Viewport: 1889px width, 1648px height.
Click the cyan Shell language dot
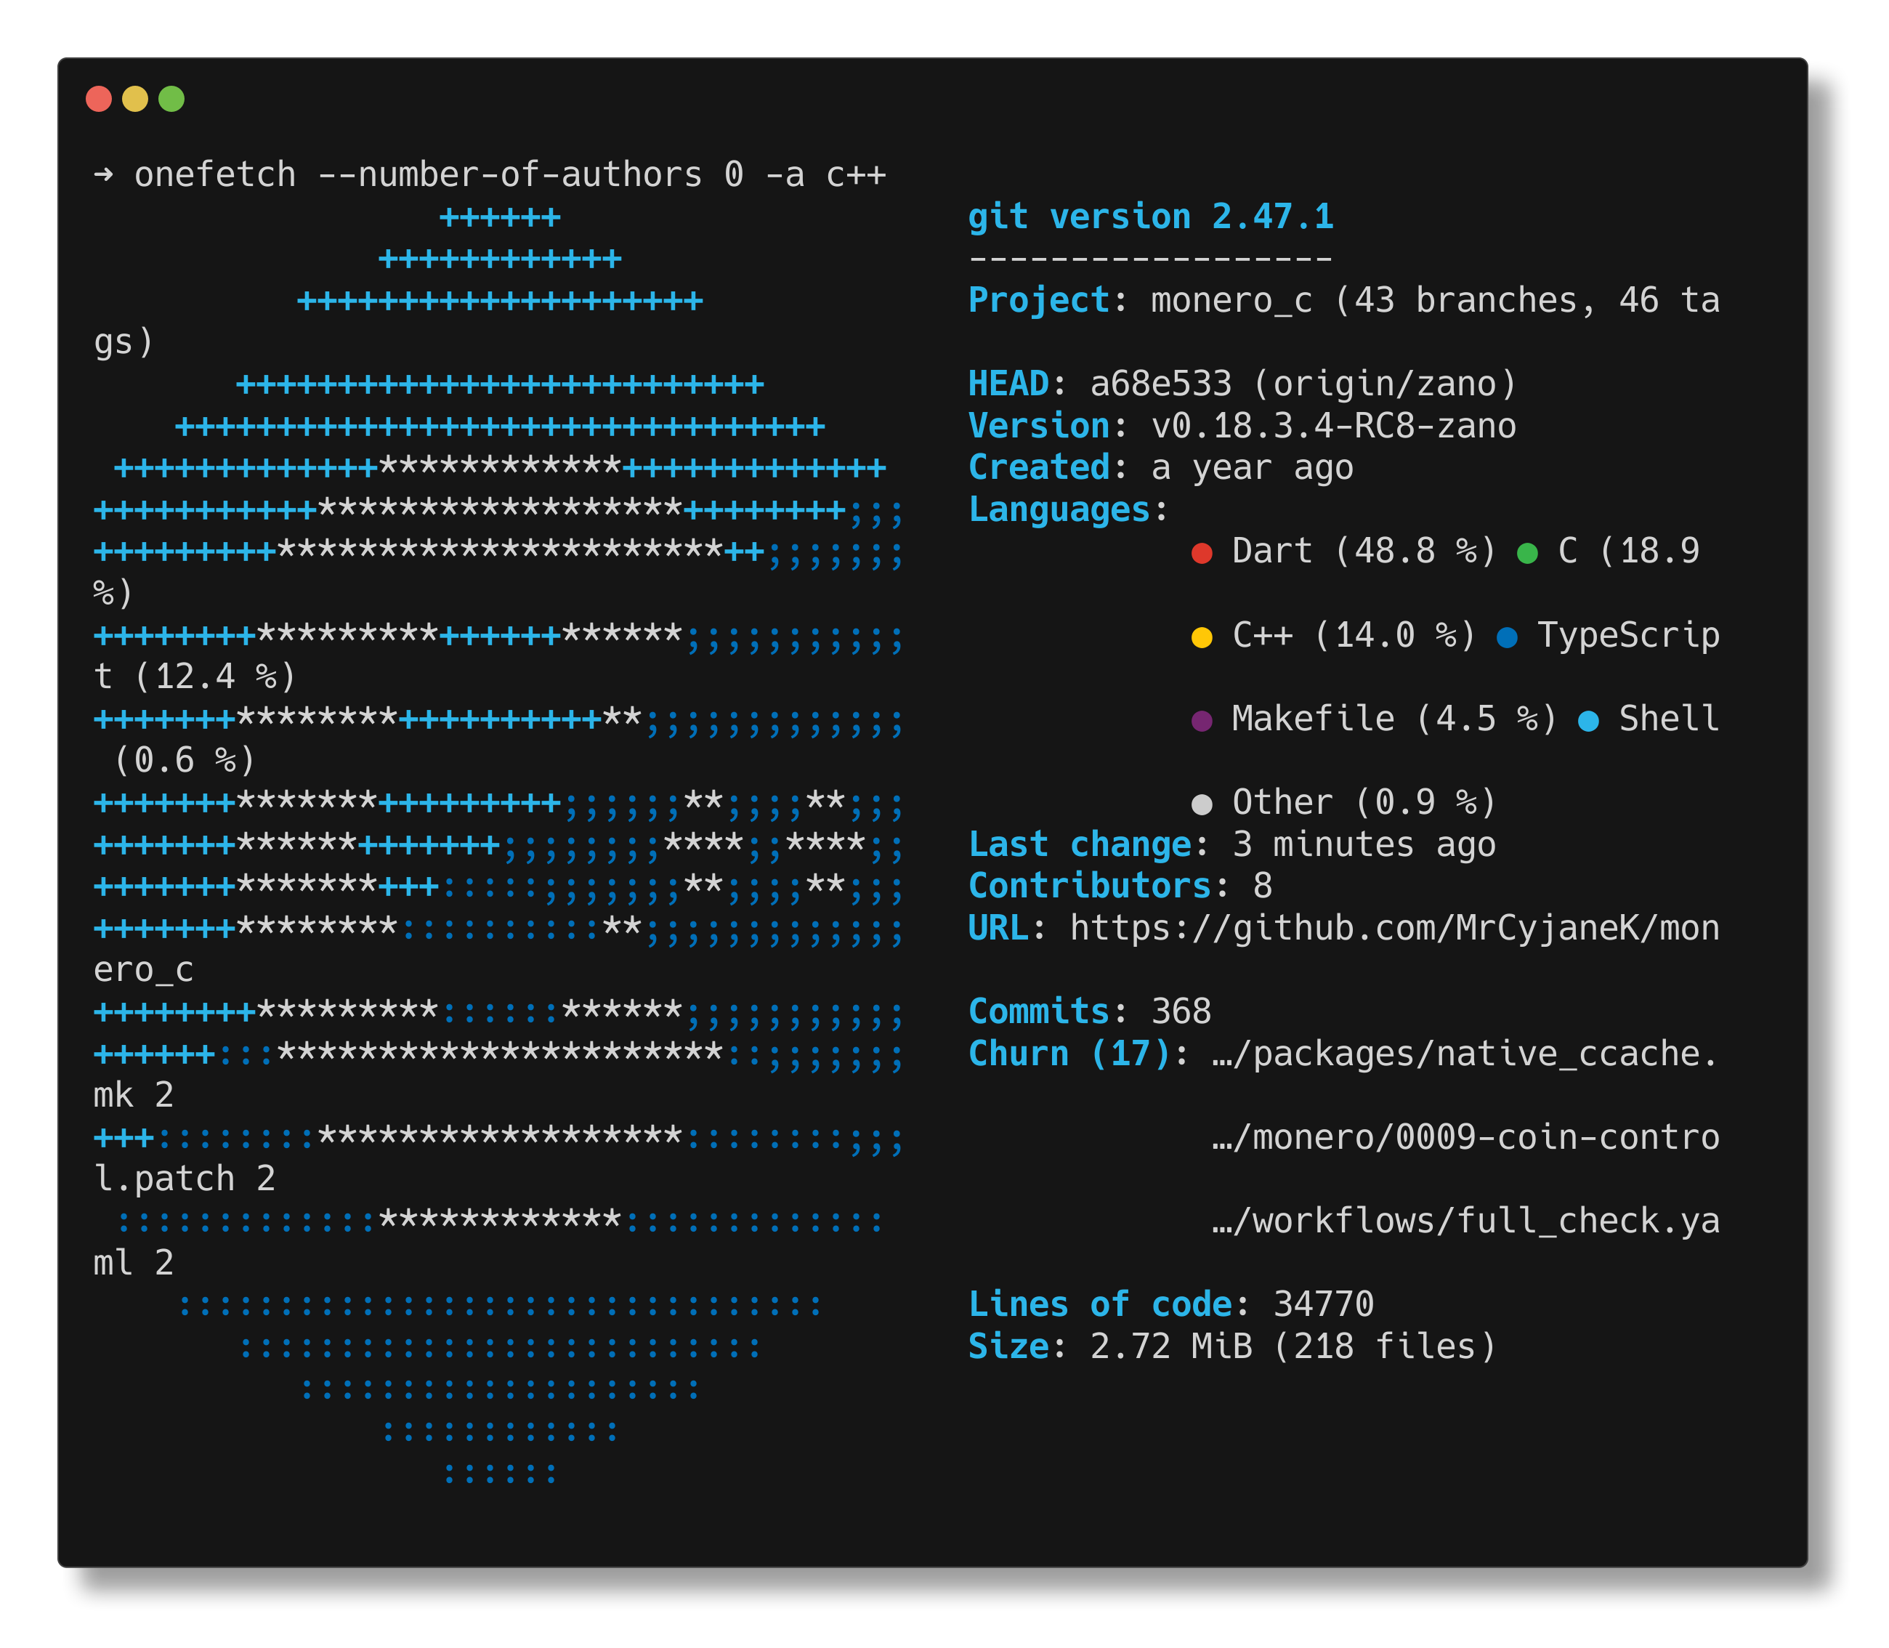pos(1587,721)
